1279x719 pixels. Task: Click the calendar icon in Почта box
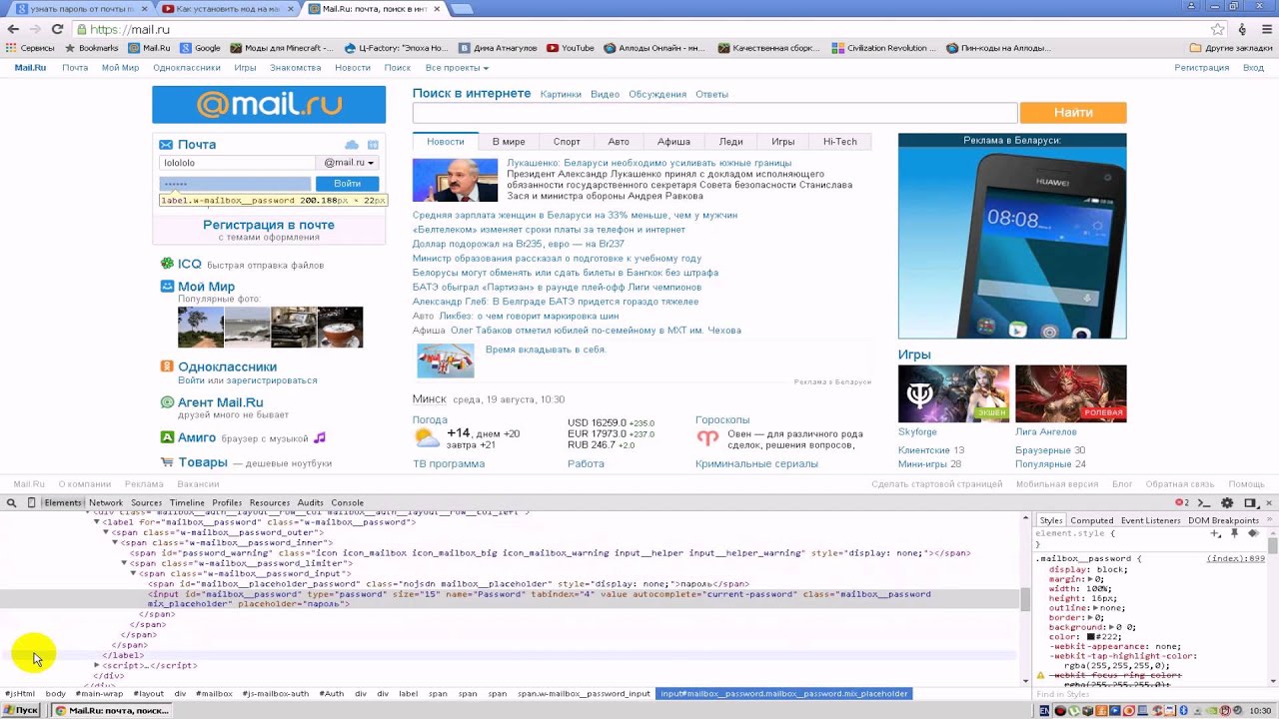(373, 145)
